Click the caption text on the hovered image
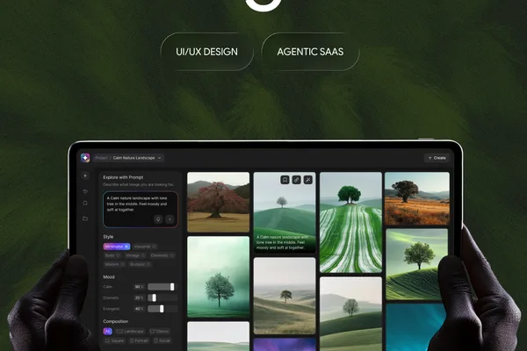 coord(281,242)
